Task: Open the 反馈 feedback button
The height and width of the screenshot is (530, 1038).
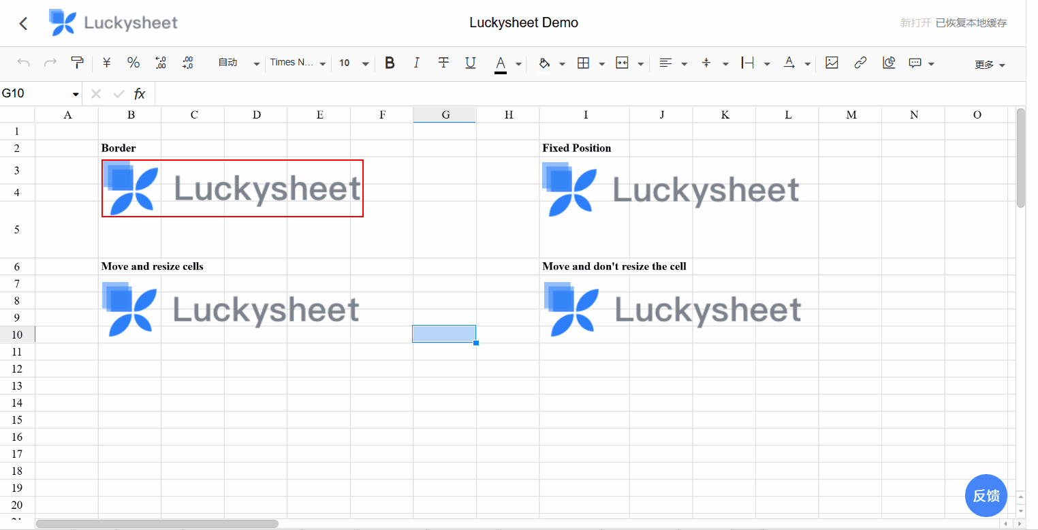Action: click(986, 495)
